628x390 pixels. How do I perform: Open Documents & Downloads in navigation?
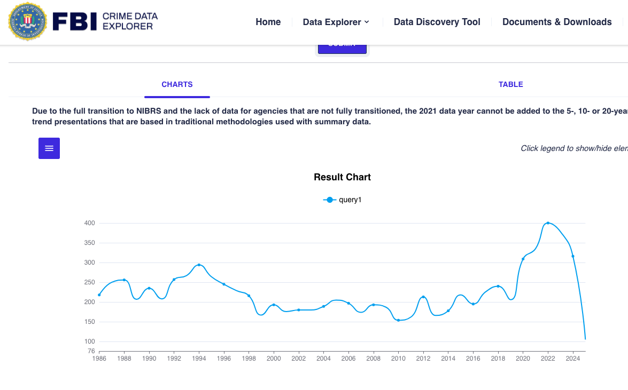click(557, 22)
